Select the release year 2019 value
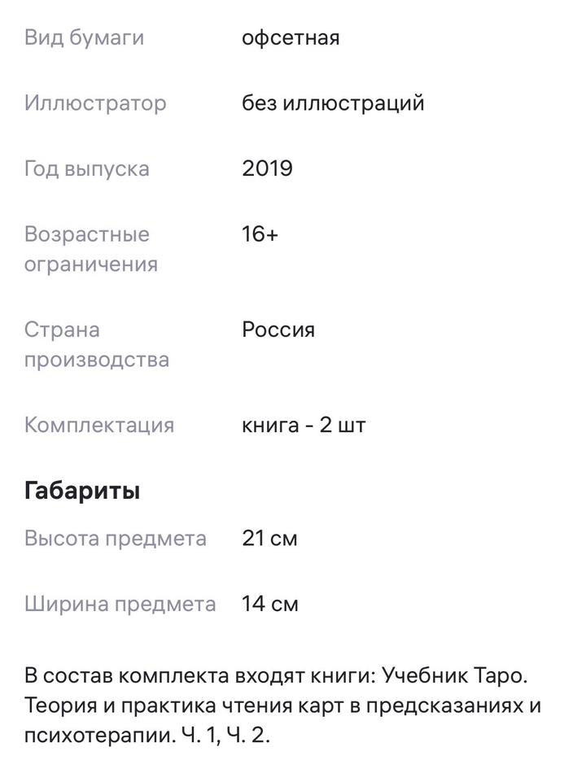Image resolution: width=586 pixels, height=773 pixels. coord(267,168)
